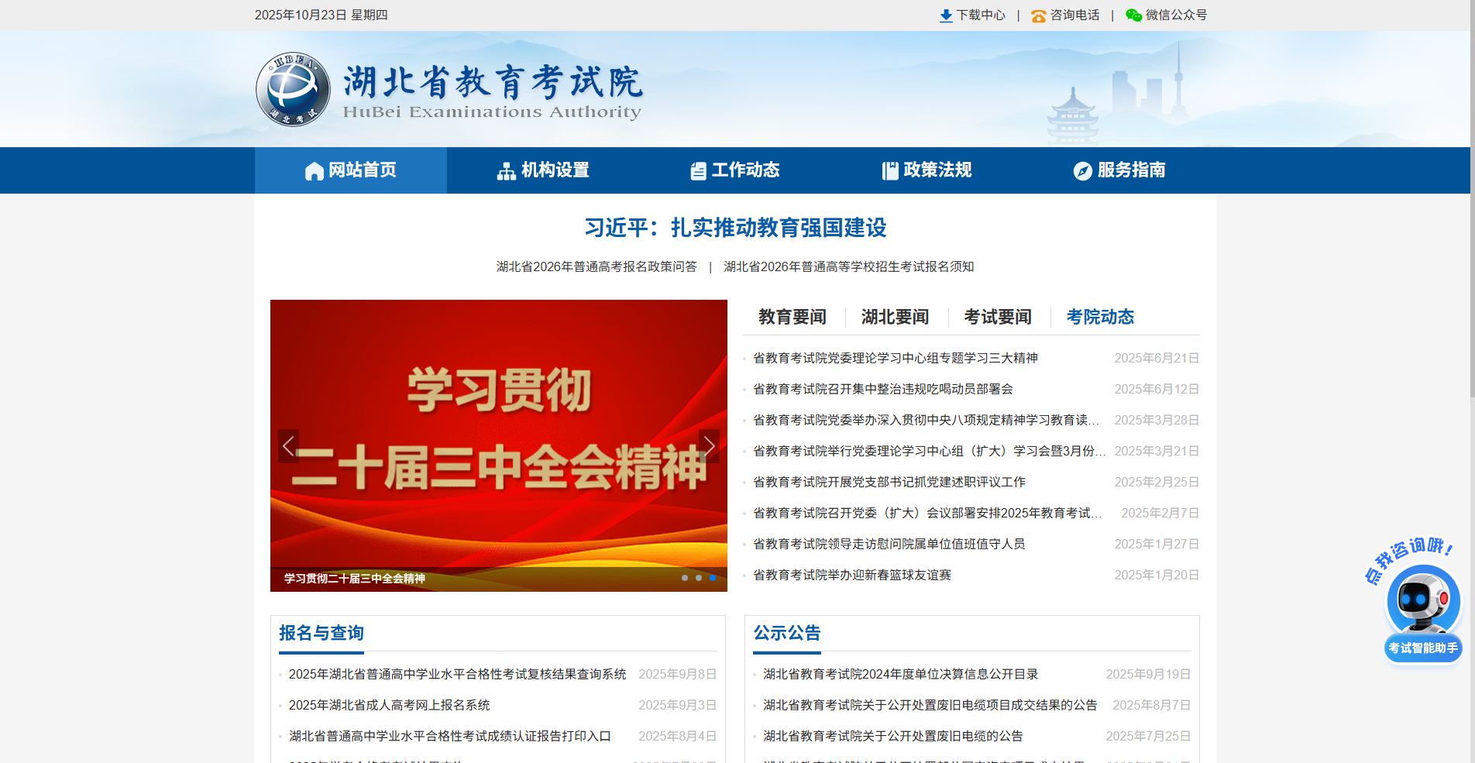Viewport: 1475px width, 763px height.
Task: Switch to the 湖北要闻 tab
Action: click(895, 317)
